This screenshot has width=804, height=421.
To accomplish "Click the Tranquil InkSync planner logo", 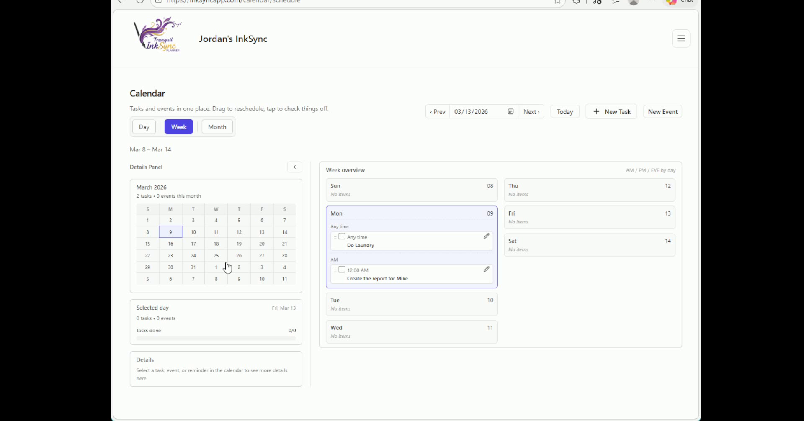I will coord(157,34).
